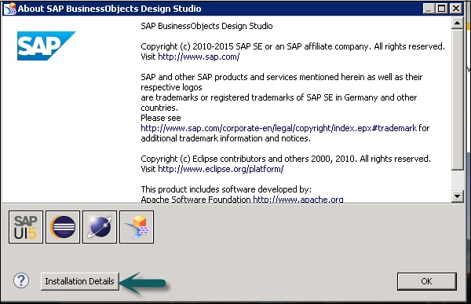471x304 pixels.
Task: Select the planet-orbit globe feature icon
Action: coord(100,227)
